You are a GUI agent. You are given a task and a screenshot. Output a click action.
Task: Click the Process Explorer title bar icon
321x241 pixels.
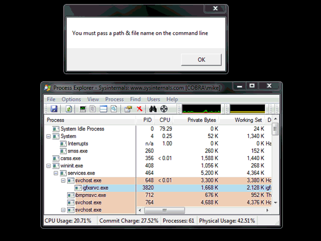[x=48, y=88]
